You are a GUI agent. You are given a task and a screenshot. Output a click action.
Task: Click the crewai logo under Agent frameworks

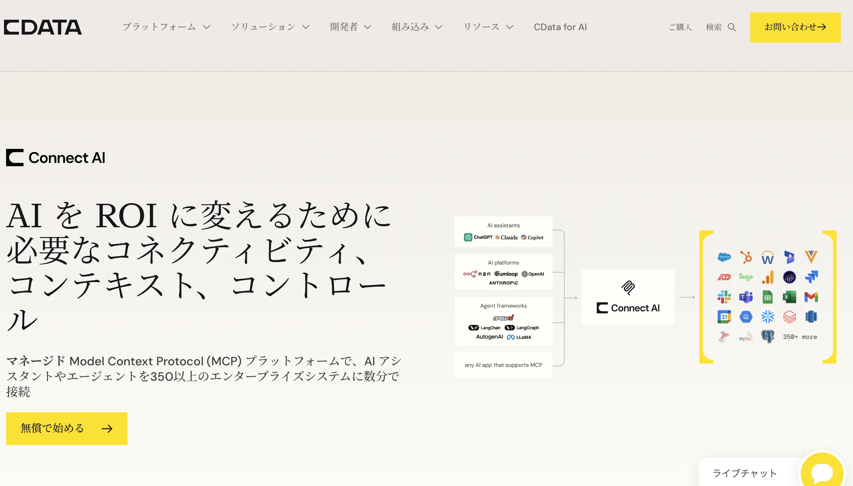click(x=503, y=317)
